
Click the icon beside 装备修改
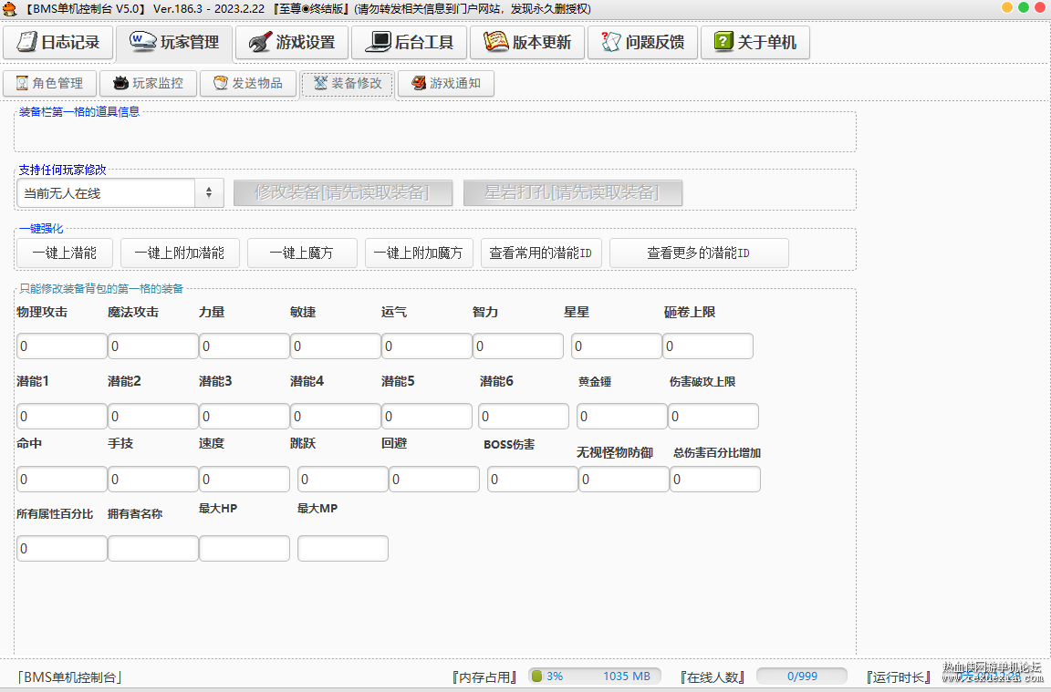pyautogui.click(x=320, y=83)
